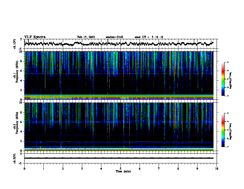Click the Feb. 15, 2023 date label
This screenshot has width=244, height=189.
86,37
